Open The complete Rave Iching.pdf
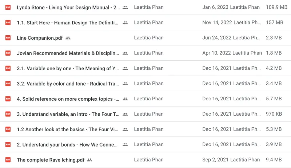This screenshot has height=168, width=291. click(51, 160)
